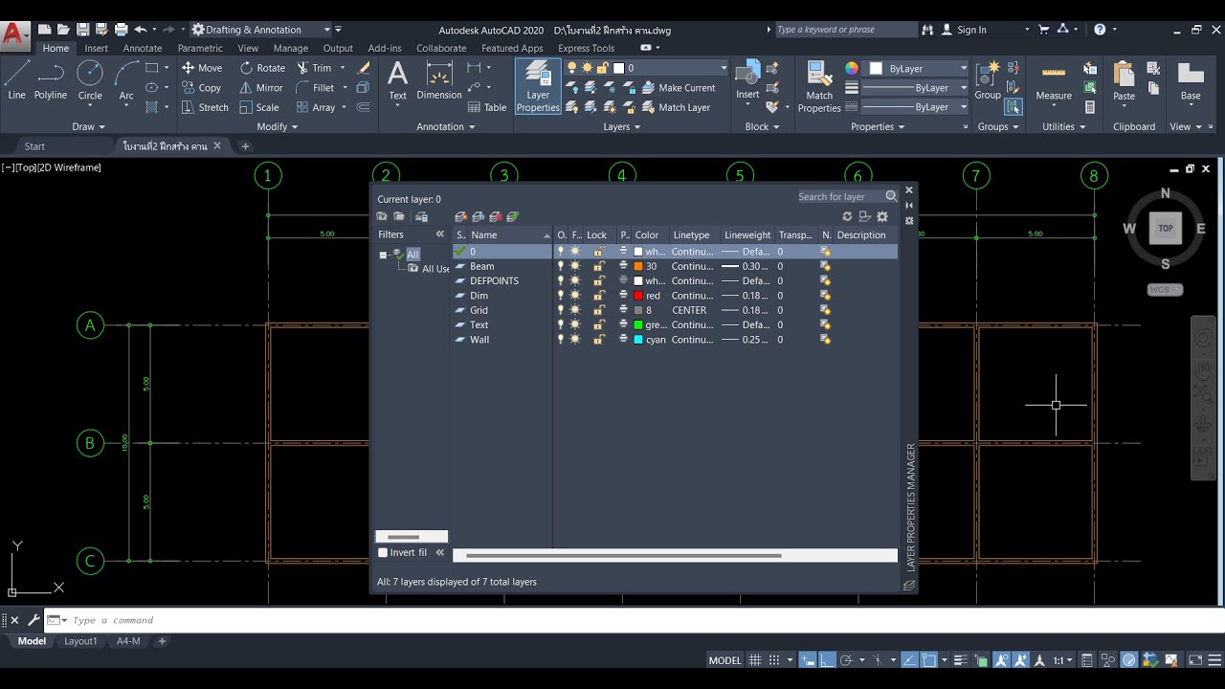Switch to Layout1 tab
Screen dimensions: 1225x689
80,641
